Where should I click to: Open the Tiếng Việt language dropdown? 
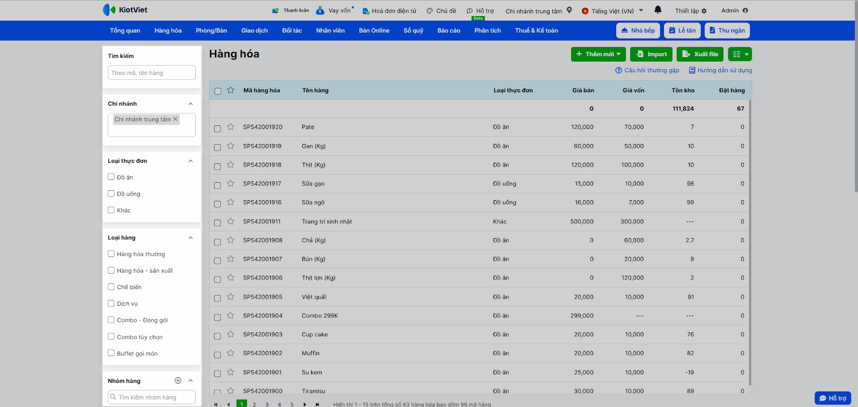tap(612, 11)
